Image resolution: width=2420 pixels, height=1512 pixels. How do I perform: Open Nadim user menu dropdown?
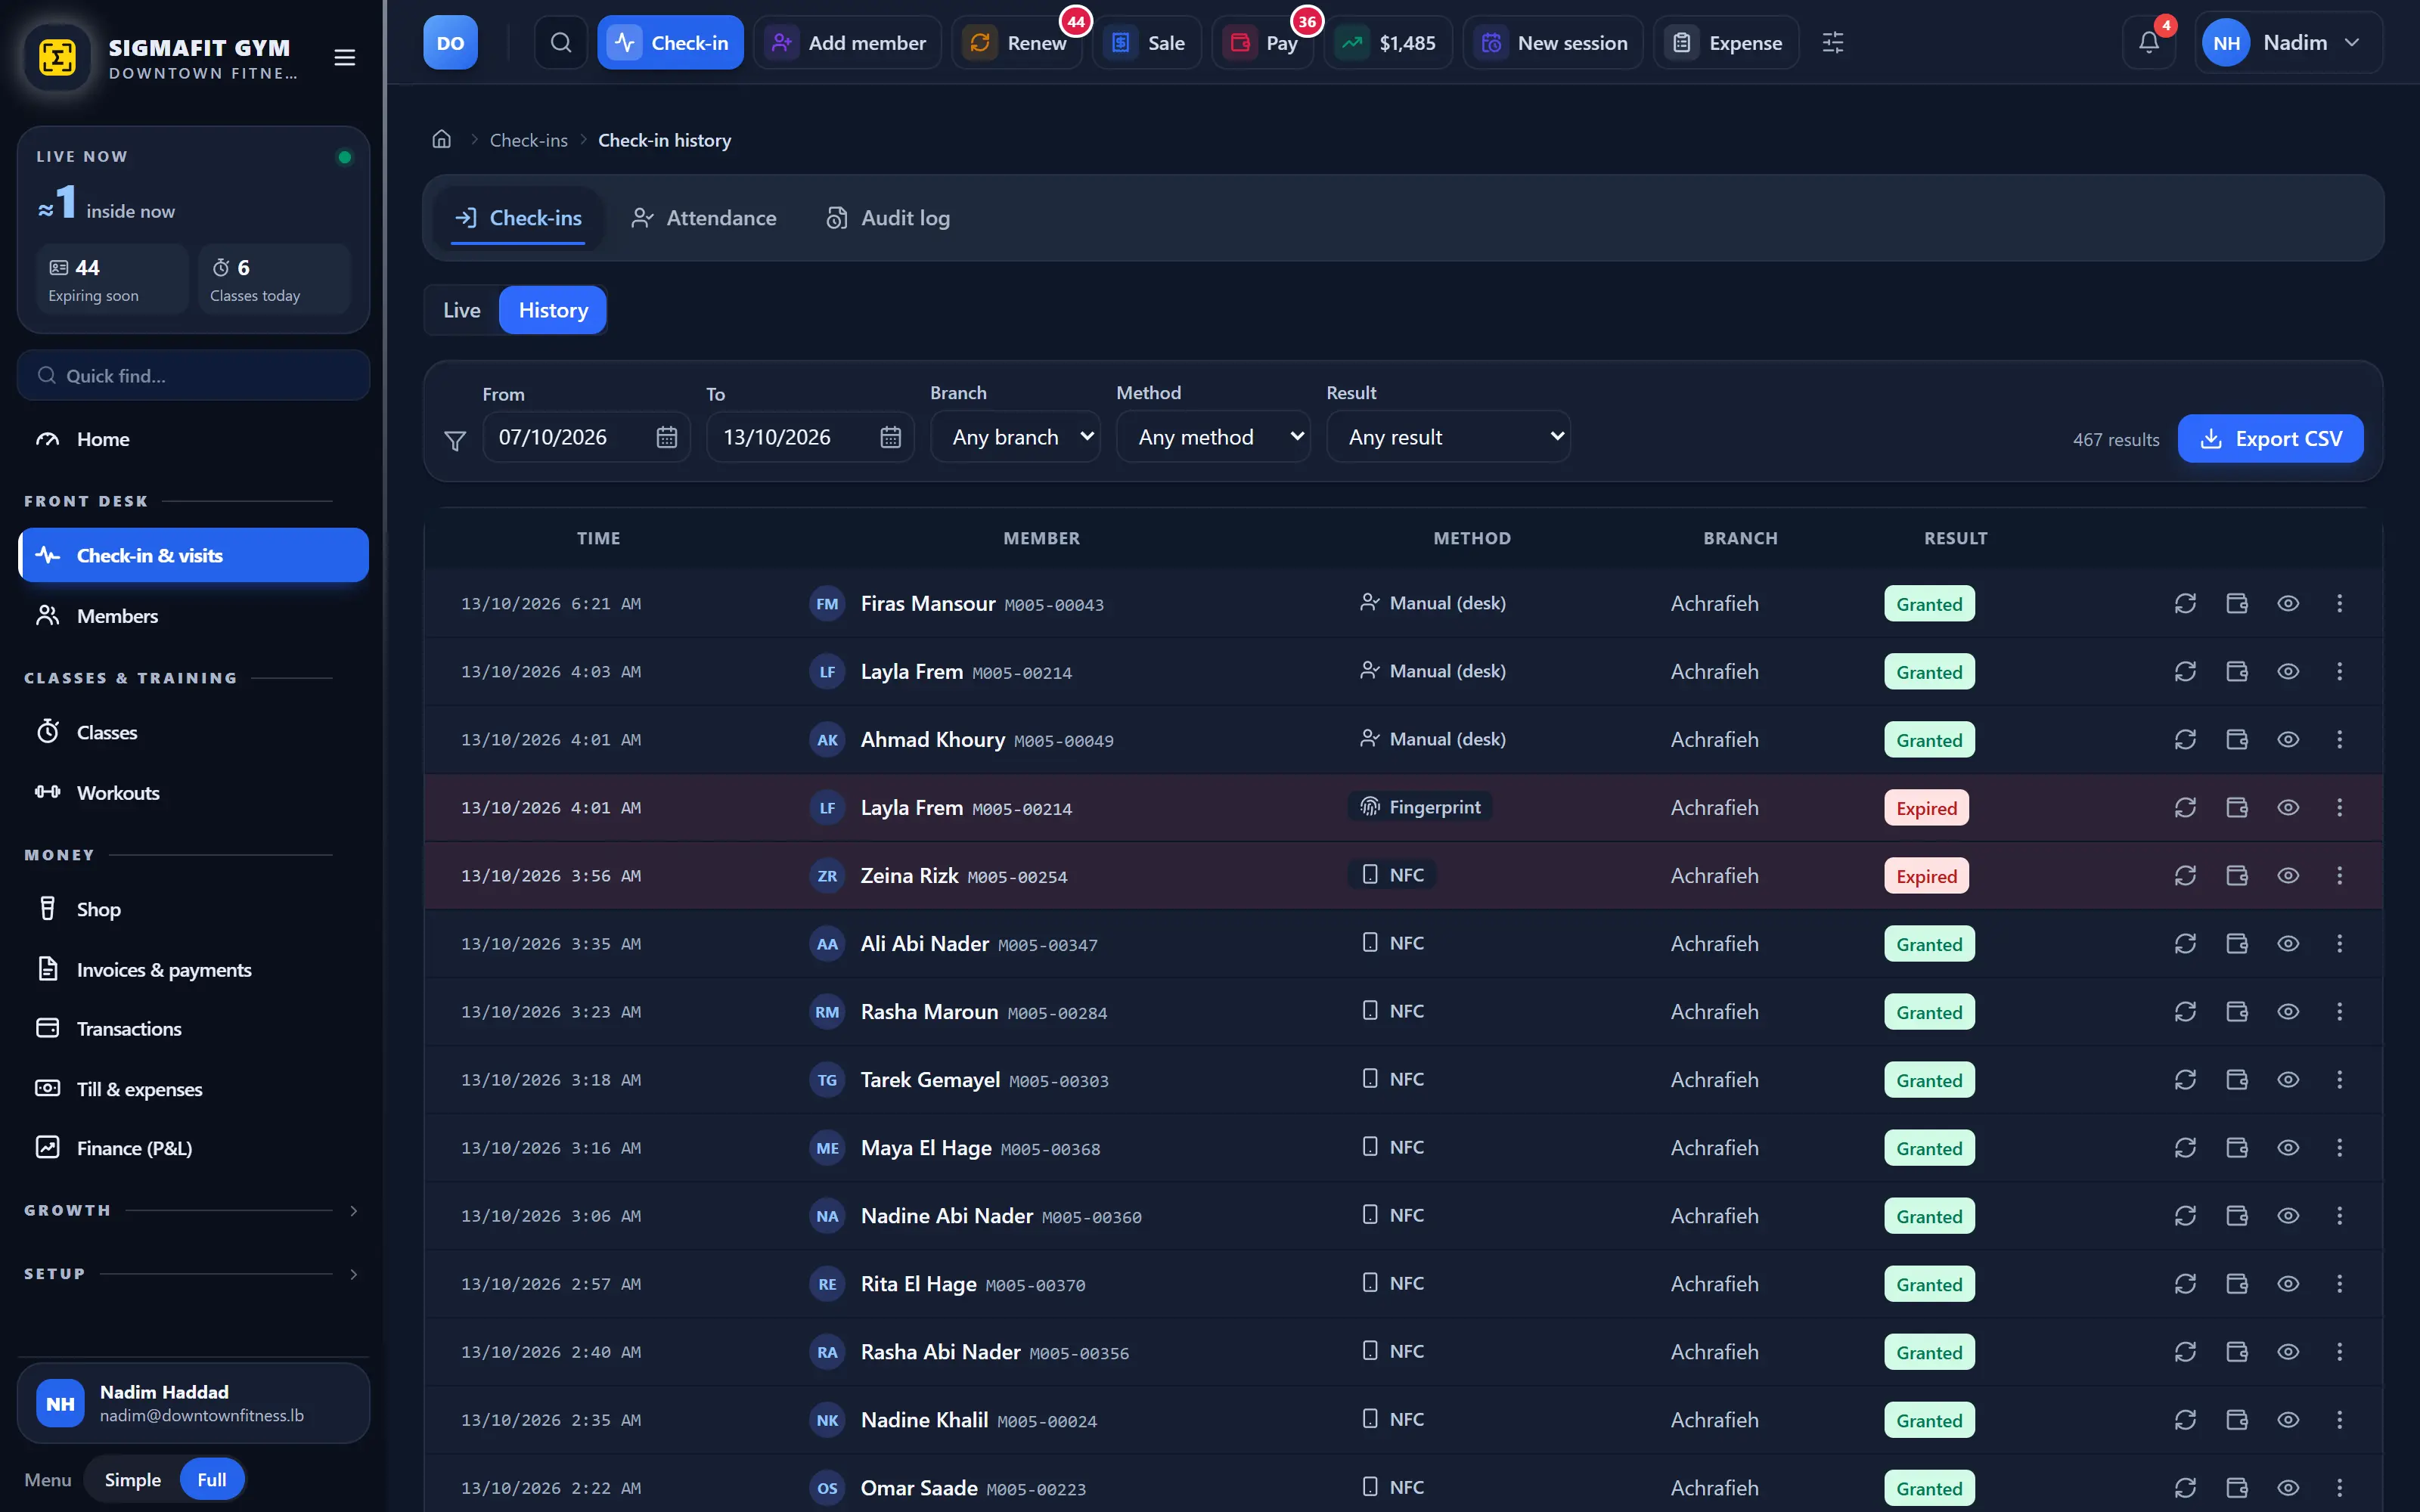pos(2288,42)
